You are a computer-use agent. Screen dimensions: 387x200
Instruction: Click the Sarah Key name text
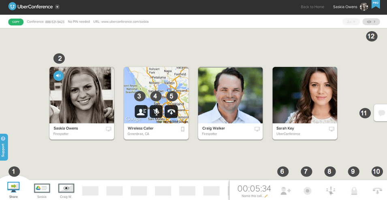285,128
